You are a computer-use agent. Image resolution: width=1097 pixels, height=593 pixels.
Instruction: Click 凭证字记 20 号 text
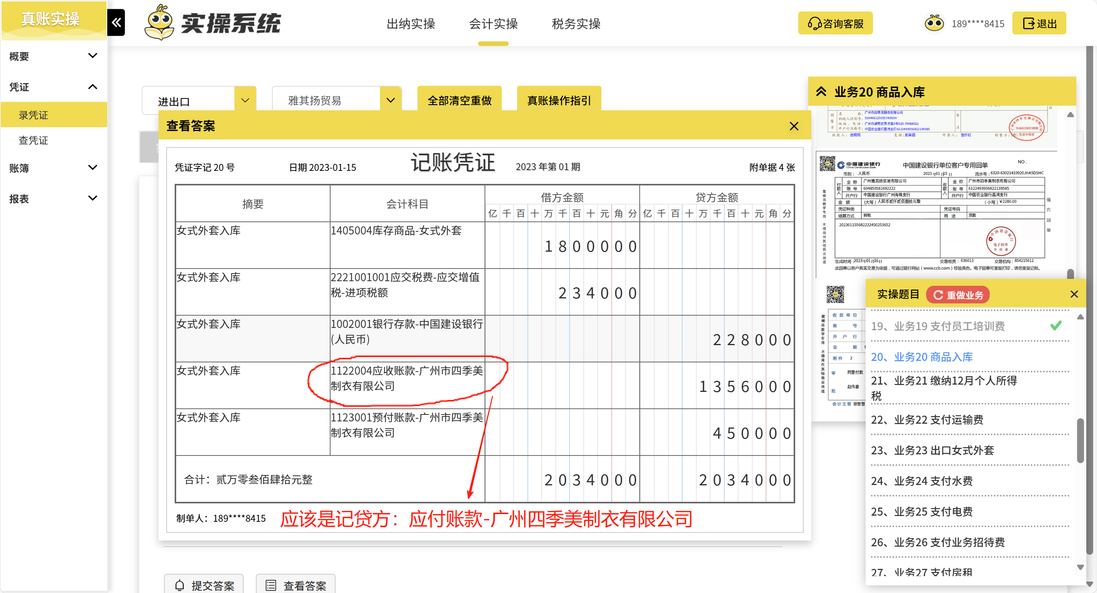205,167
